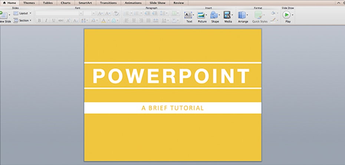Click the POWERPOINT title text on slide

click(171, 76)
